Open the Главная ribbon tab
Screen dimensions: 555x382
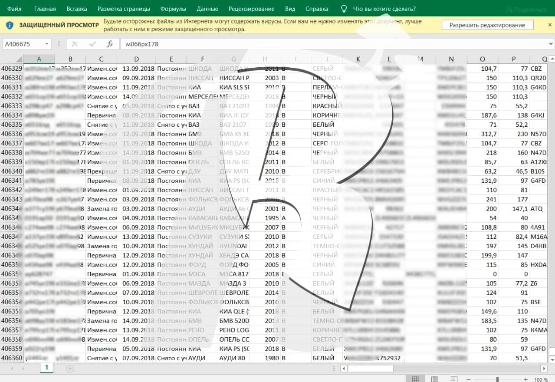coord(45,9)
